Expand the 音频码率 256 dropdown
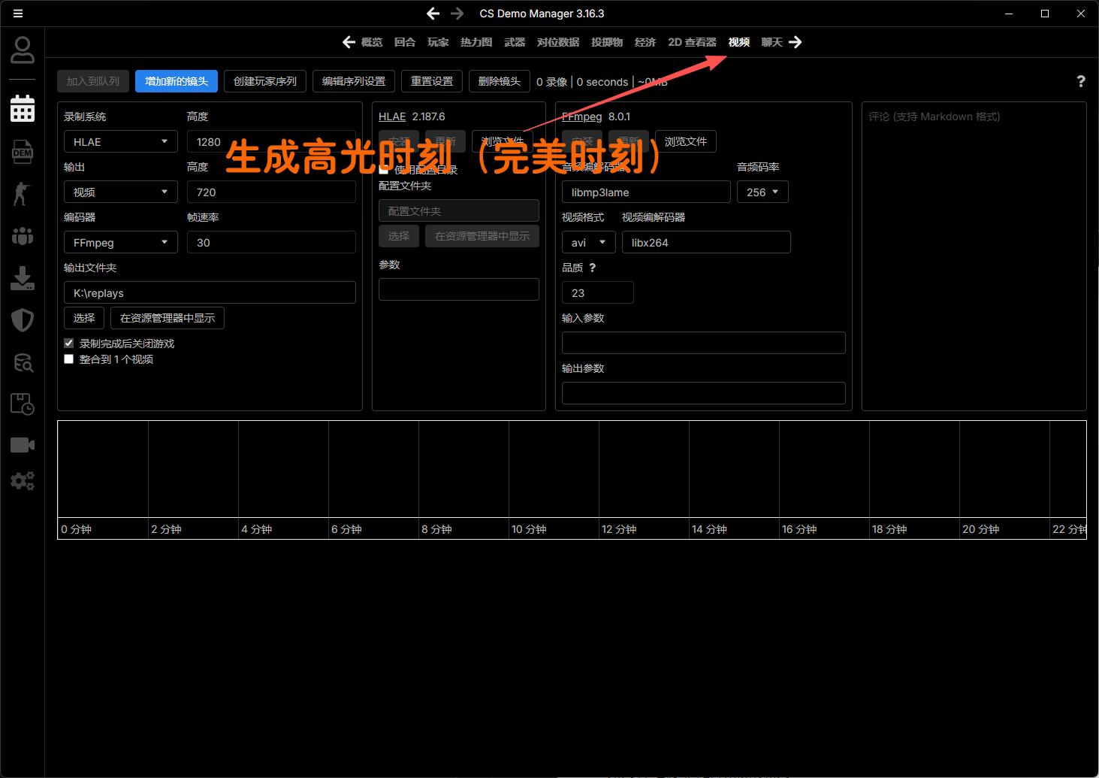Image resolution: width=1099 pixels, height=778 pixels. point(762,192)
